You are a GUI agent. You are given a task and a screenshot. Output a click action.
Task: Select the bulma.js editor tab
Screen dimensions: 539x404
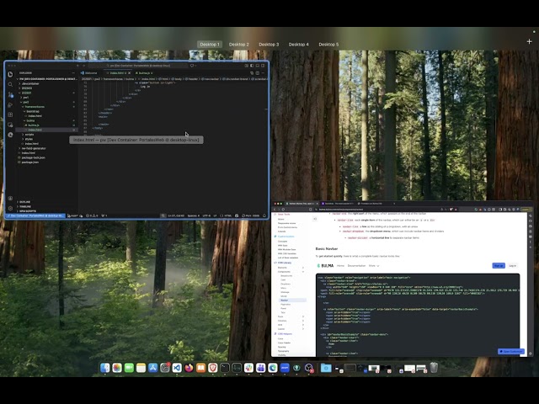(x=144, y=73)
